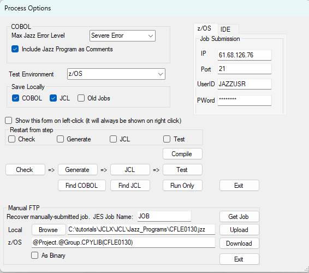Uncheck Include Jazz Program as Comments
Screen dimensions: 309x273
(x=15, y=49)
